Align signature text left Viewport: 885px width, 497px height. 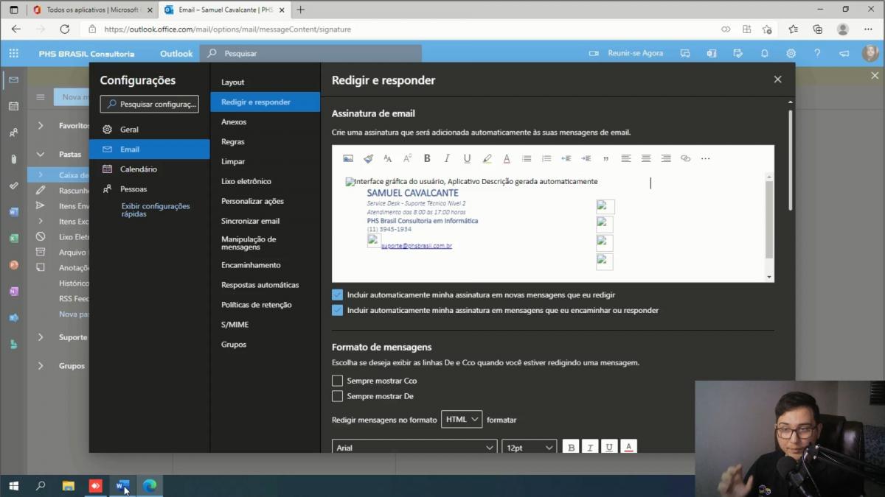coord(626,158)
